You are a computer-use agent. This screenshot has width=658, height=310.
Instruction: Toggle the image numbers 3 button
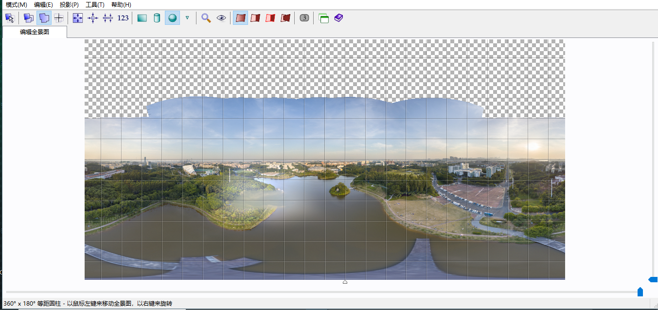click(x=304, y=18)
